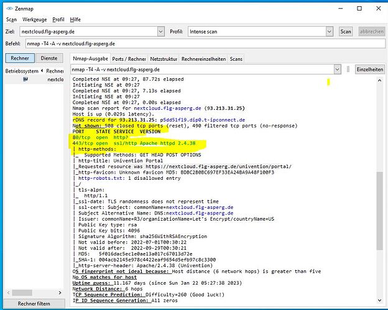Click the Profil Intense scan field
The width and height of the screenshot is (388, 310).
click(x=257, y=32)
